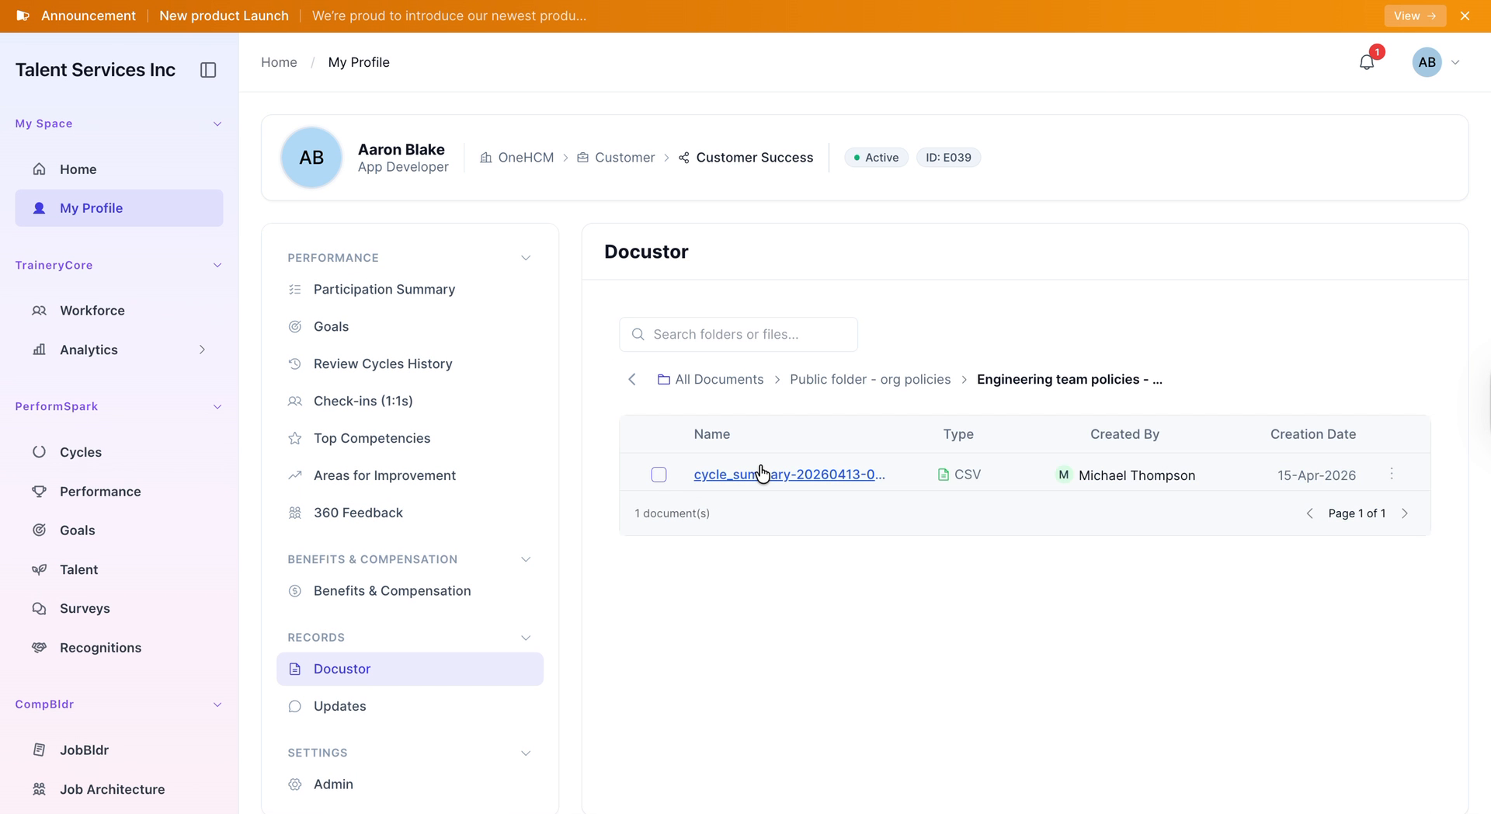Open the document row's three-dot menu

1392,474
